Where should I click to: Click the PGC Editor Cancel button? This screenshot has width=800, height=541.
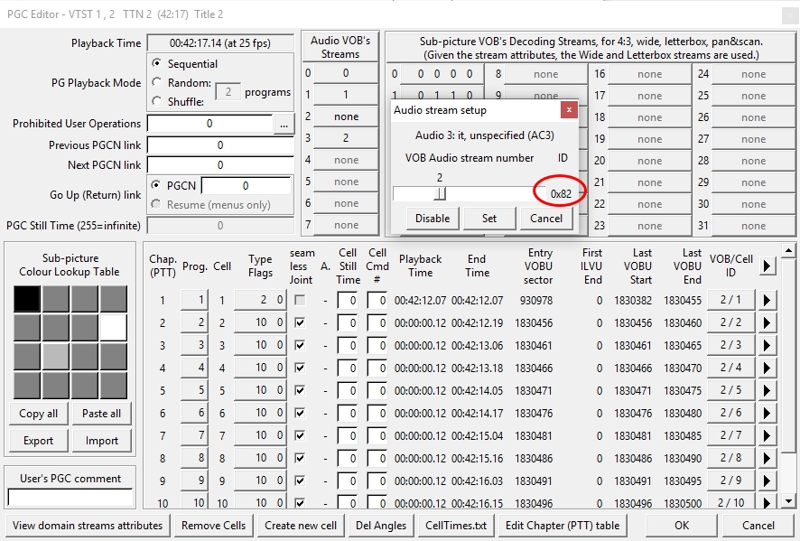click(758, 526)
